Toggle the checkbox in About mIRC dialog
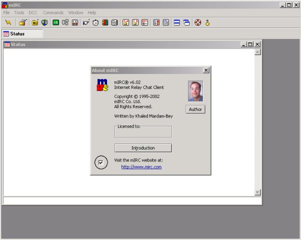Viewport: 301px width, 240px height. [101, 162]
